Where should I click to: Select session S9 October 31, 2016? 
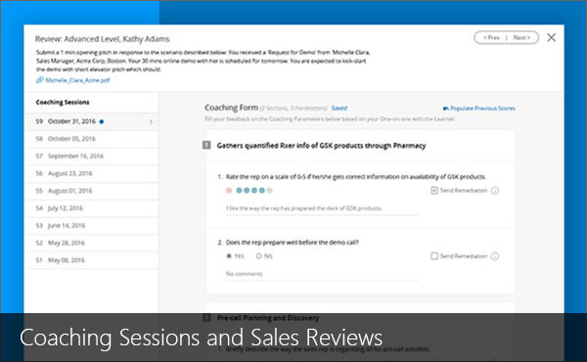point(92,121)
